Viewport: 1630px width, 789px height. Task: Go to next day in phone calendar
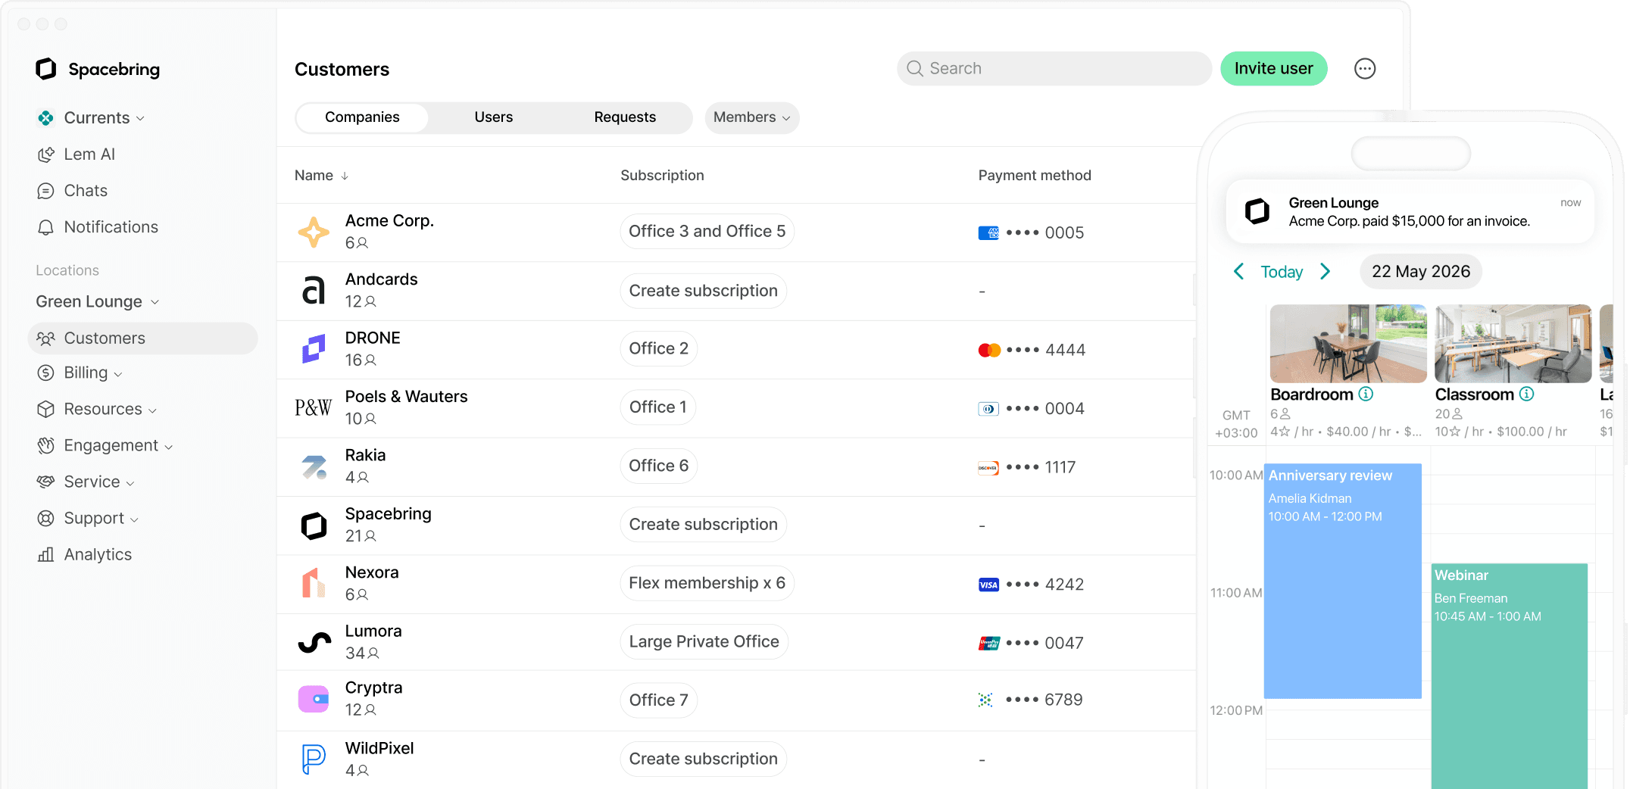coord(1325,271)
